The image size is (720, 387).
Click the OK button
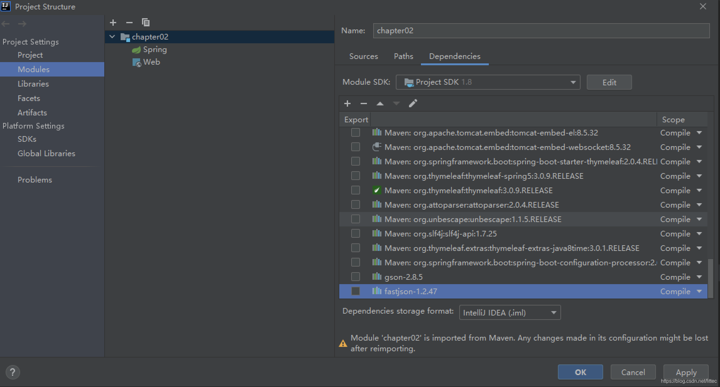click(x=580, y=372)
